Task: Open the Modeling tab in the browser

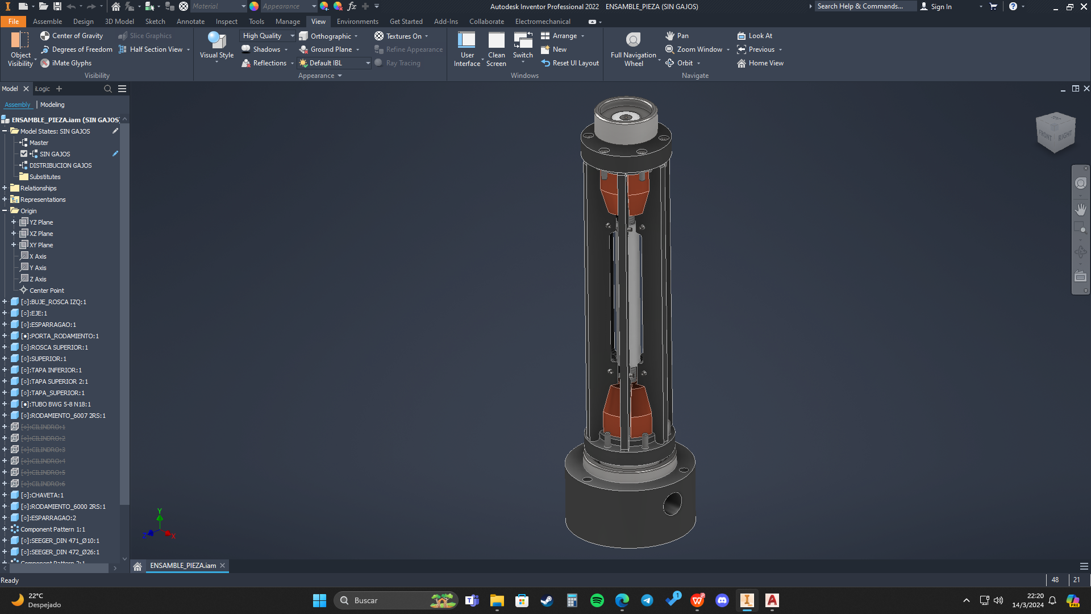Action: pyautogui.click(x=52, y=105)
